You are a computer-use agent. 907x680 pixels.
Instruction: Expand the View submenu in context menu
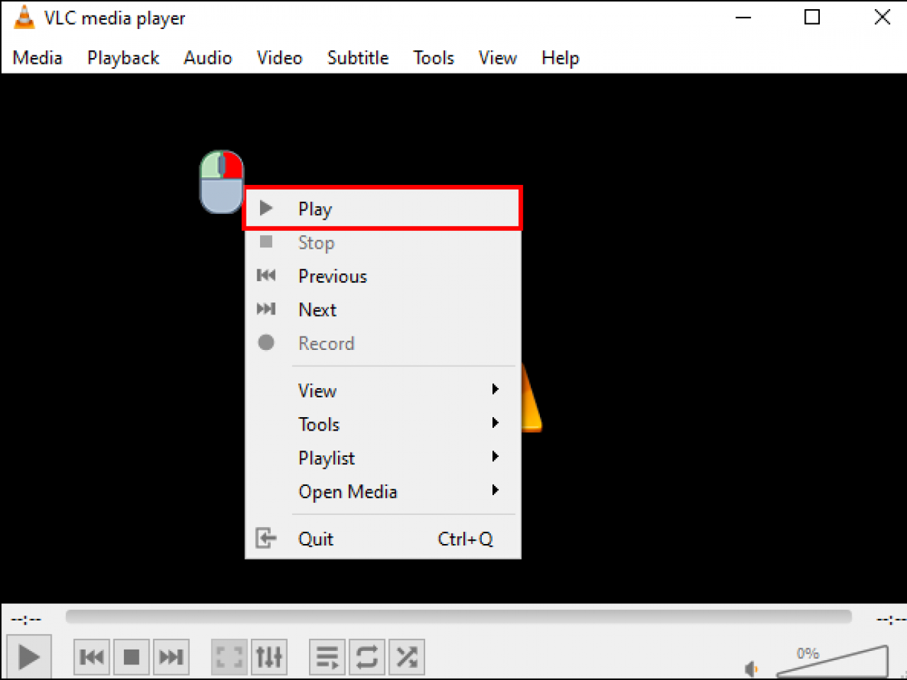tap(317, 390)
